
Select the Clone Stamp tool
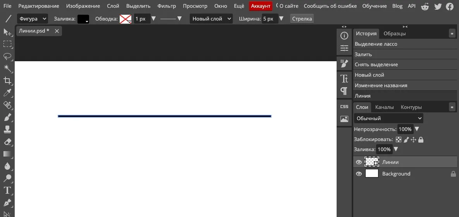pos(7,129)
